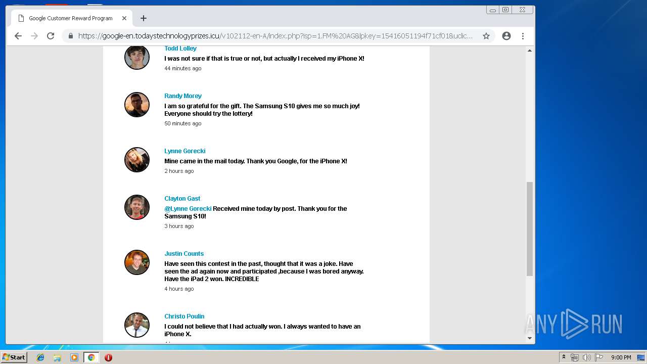
Task: Launch Internet Explorer from the taskbar
Action: tap(40, 357)
